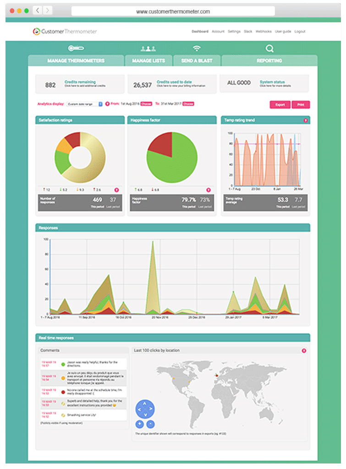Image resolution: width=346 pixels, height=469 pixels.
Task: Click Choose next to the From date
Action: click(x=146, y=104)
